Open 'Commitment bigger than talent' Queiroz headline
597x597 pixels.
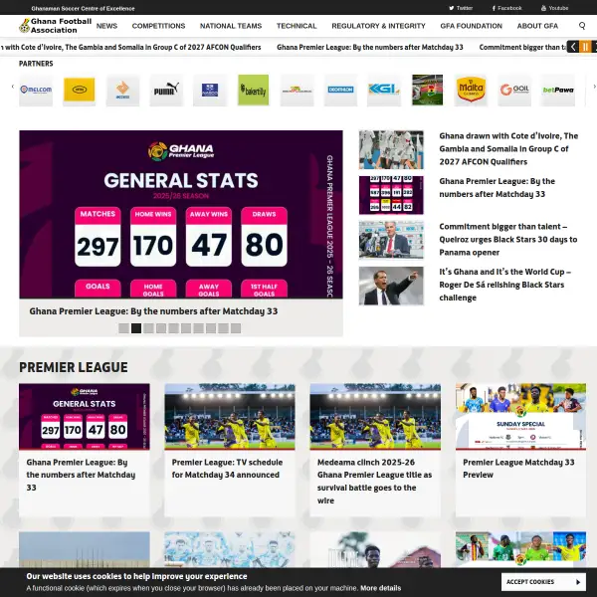coord(508,240)
